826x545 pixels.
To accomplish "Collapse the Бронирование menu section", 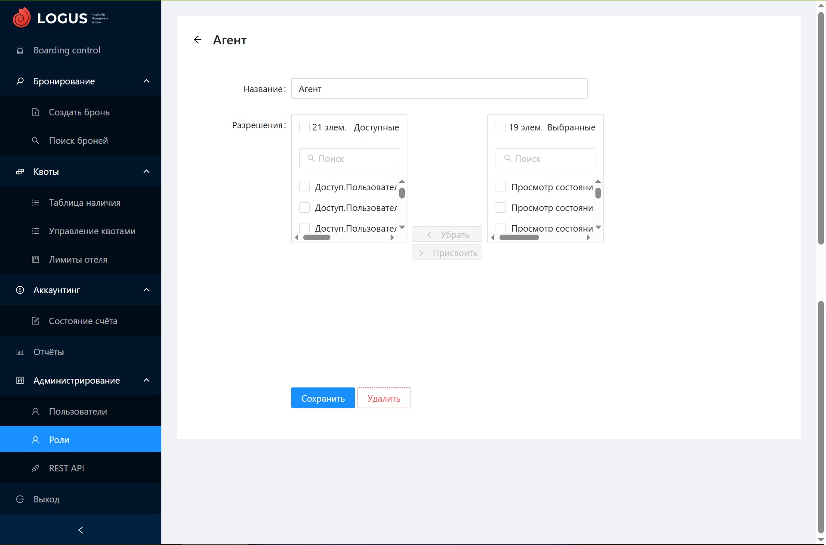I will click(146, 81).
